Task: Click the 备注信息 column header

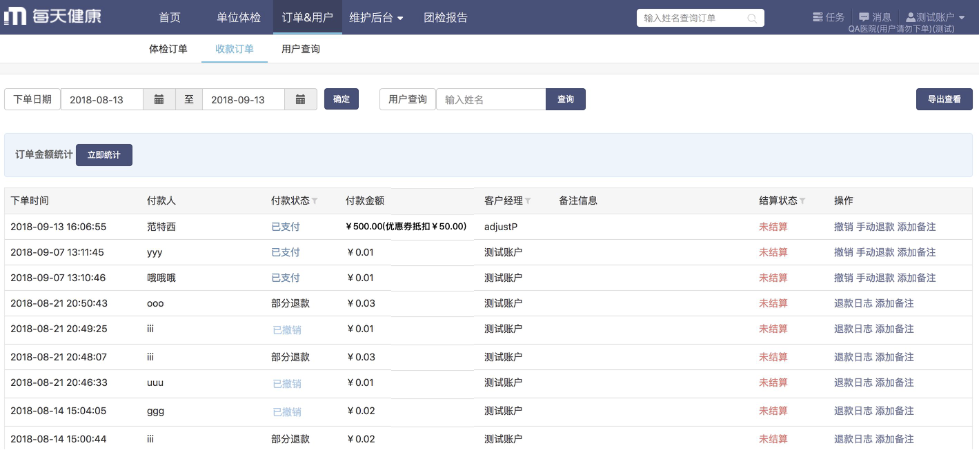Action: tap(578, 201)
